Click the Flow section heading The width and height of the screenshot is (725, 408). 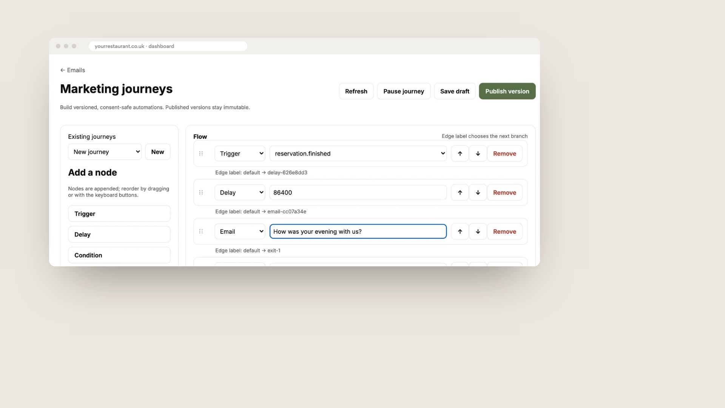tap(200, 136)
